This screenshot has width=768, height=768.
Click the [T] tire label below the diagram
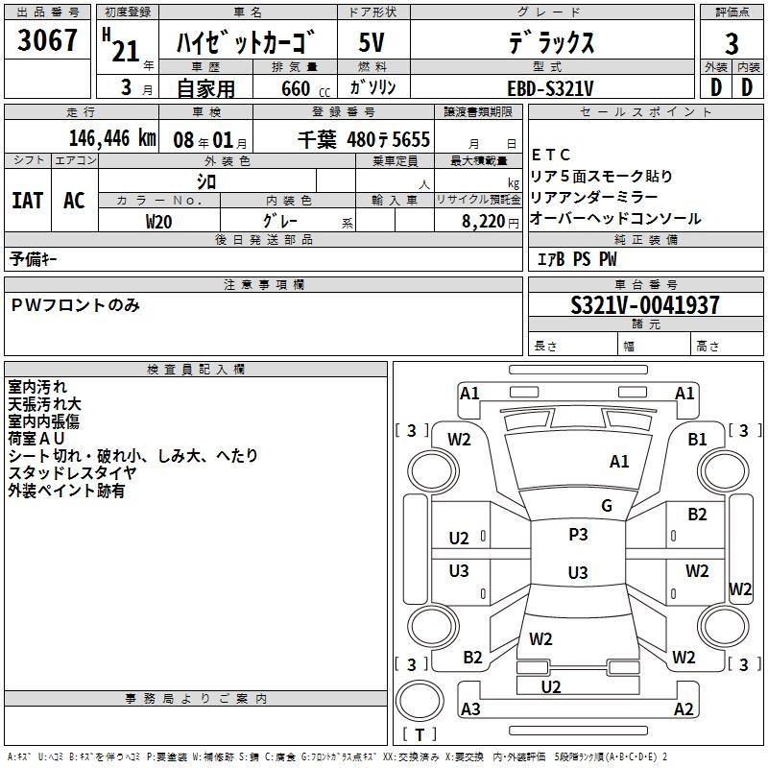pos(420,735)
